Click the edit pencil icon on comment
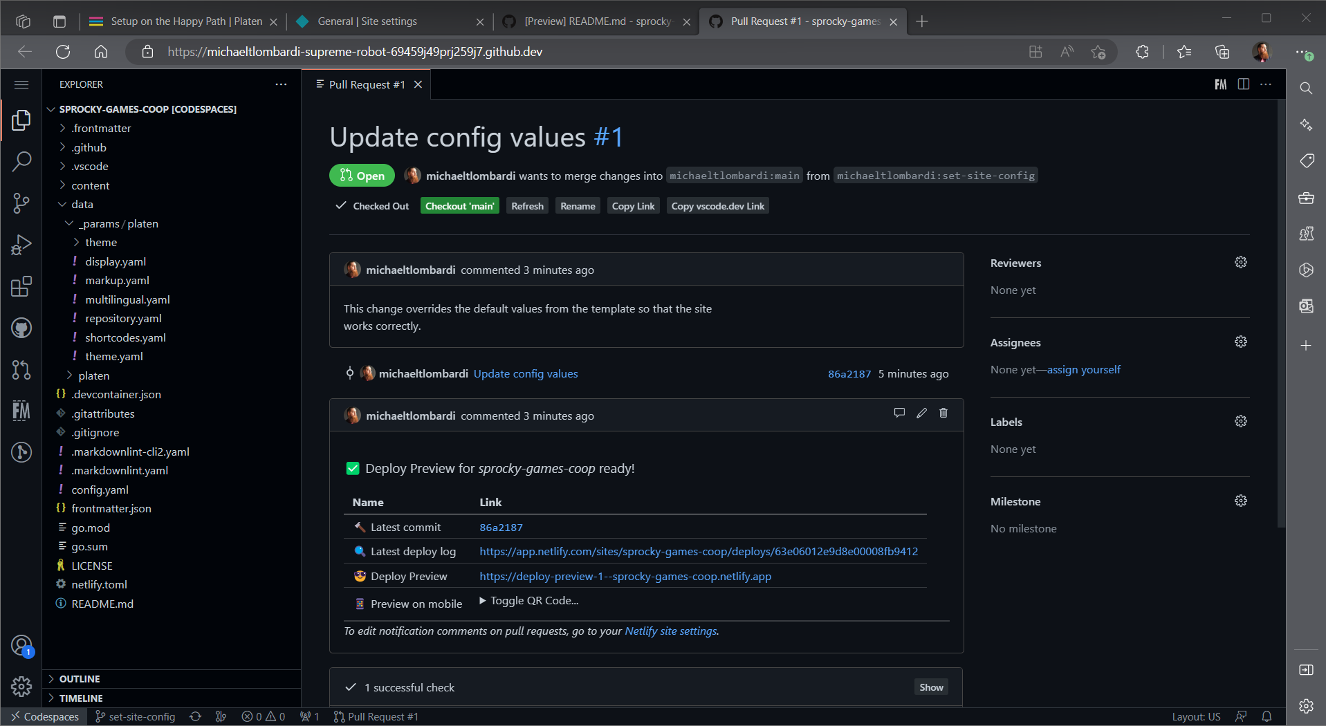The image size is (1326, 726). [921, 413]
